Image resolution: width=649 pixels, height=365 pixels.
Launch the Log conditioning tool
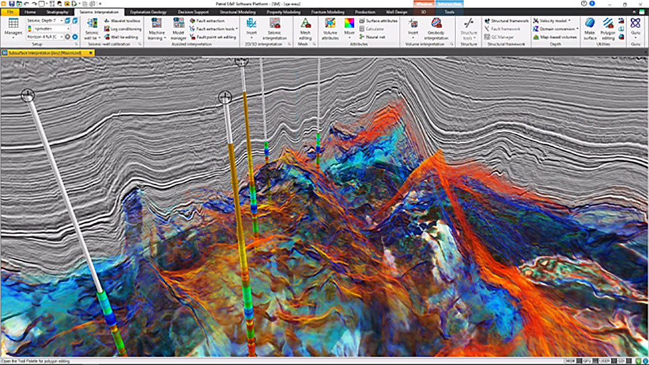pos(123,29)
